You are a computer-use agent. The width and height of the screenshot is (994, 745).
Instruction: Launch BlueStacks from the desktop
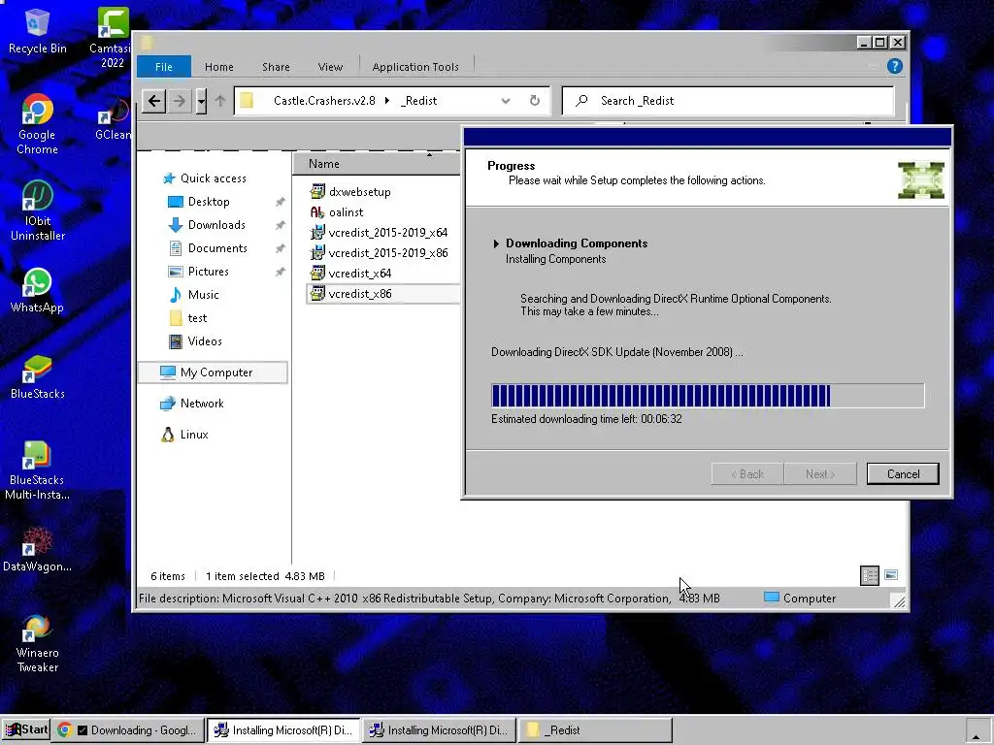click(x=37, y=376)
